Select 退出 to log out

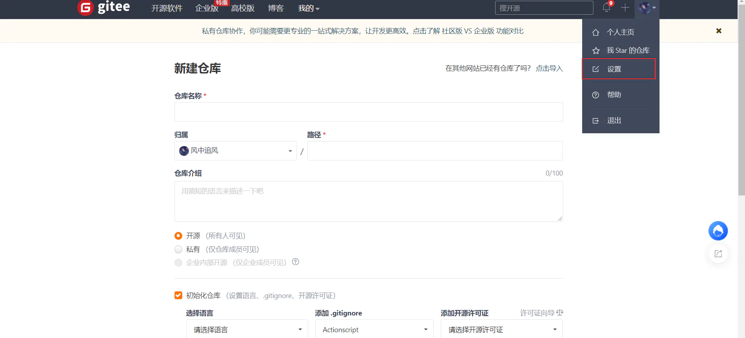621,120
